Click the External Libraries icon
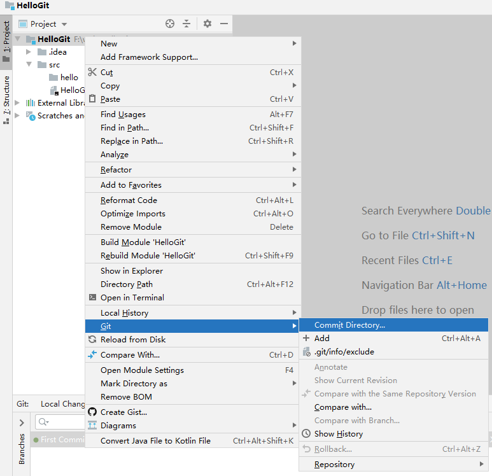The width and height of the screenshot is (492, 476). coord(31,102)
